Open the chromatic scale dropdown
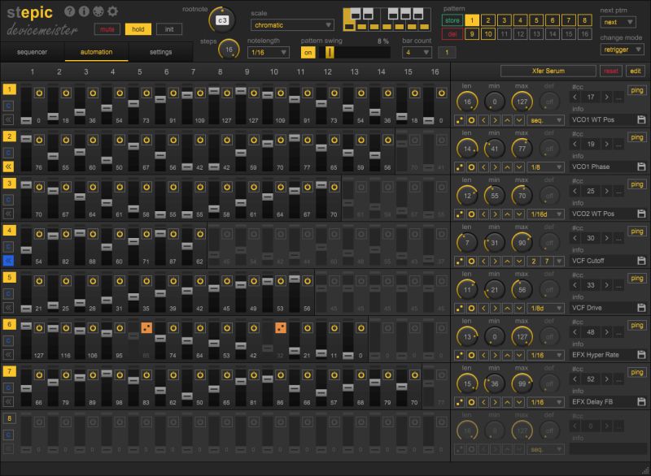The image size is (651, 476). 293,24
